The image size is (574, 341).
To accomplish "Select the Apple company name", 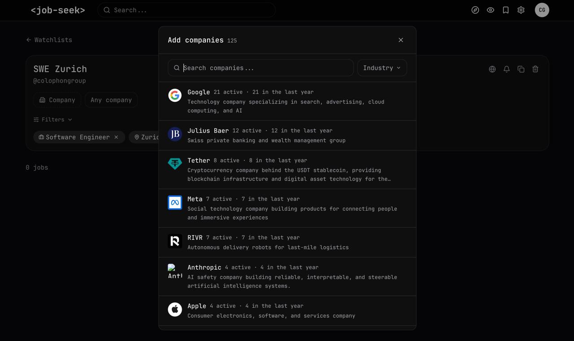I will (x=197, y=306).
